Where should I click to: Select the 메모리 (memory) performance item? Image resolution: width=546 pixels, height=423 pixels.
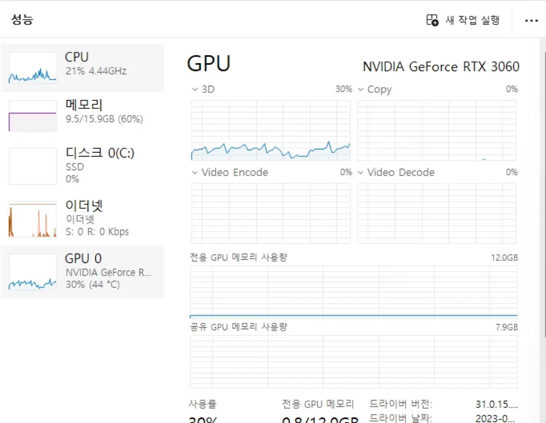[82, 116]
